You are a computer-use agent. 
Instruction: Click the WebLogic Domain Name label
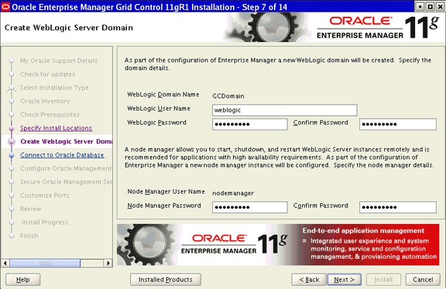point(163,95)
